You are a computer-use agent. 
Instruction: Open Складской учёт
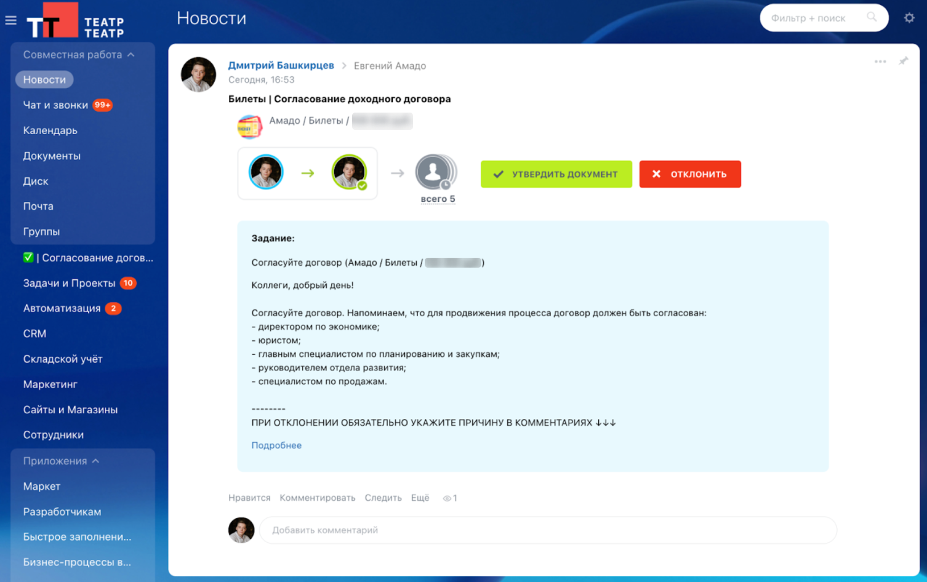[63, 359]
